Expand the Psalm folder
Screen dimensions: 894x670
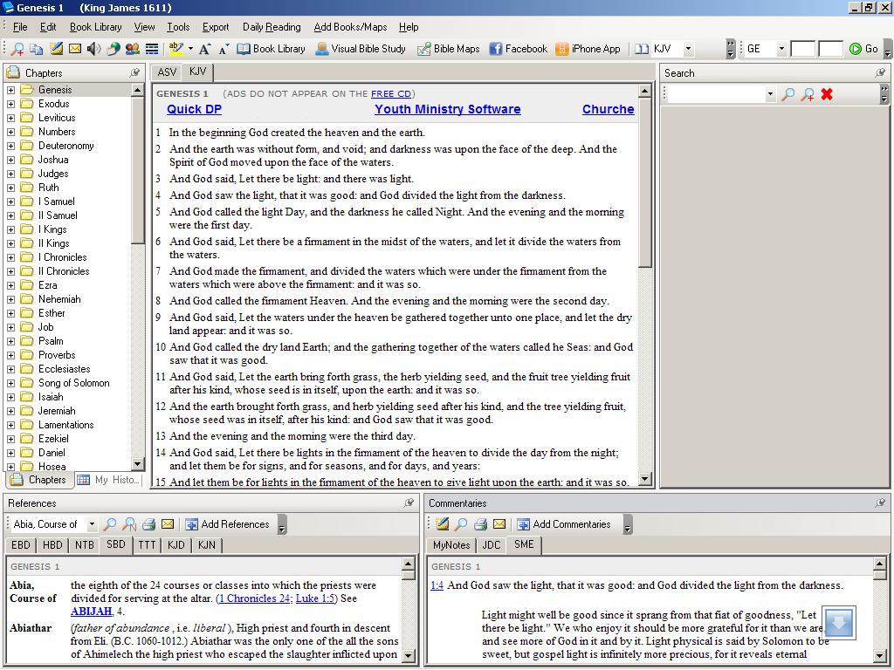[x=10, y=341]
